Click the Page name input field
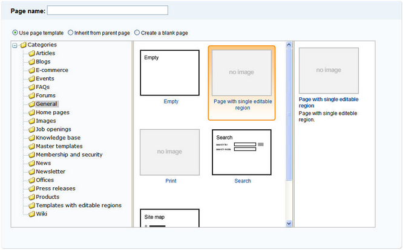 pos(108,10)
